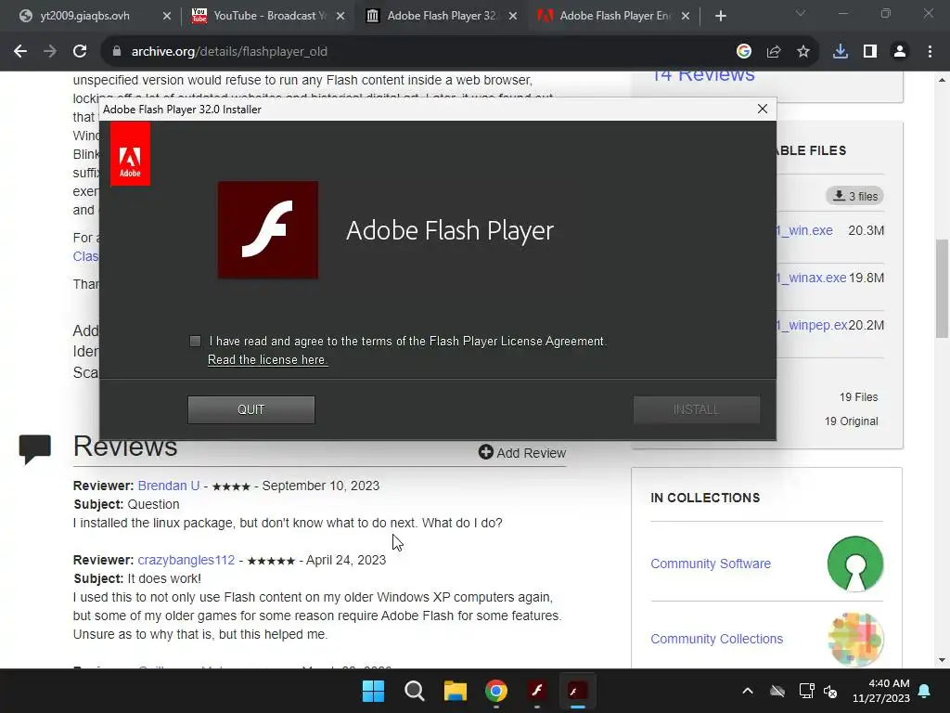Open reviewer Brendan U profile
Viewport: 950px width, 713px height.
tap(169, 486)
